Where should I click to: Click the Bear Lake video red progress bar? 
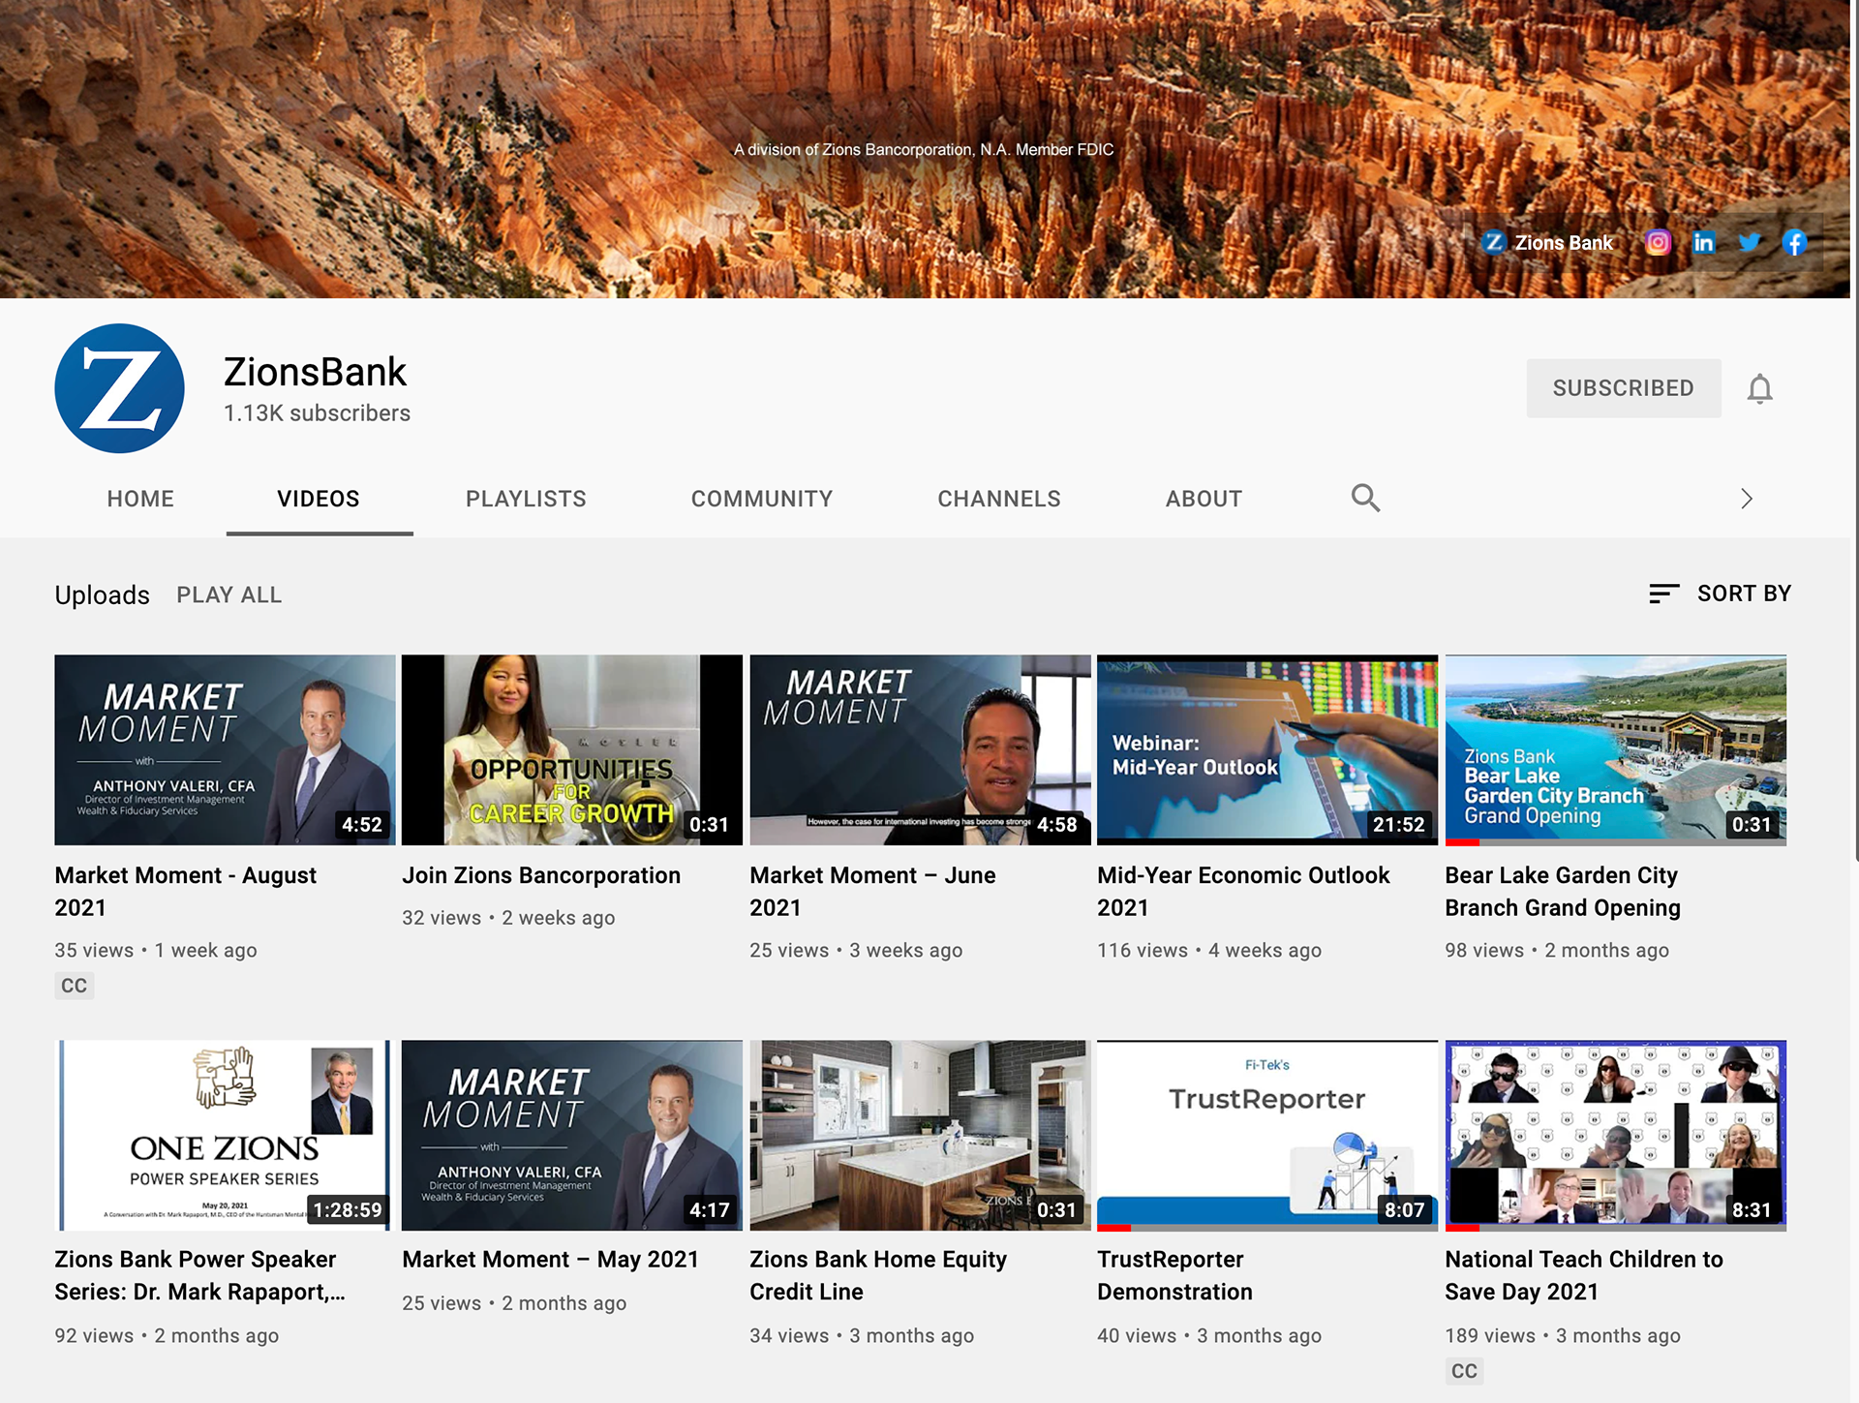tap(1461, 842)
